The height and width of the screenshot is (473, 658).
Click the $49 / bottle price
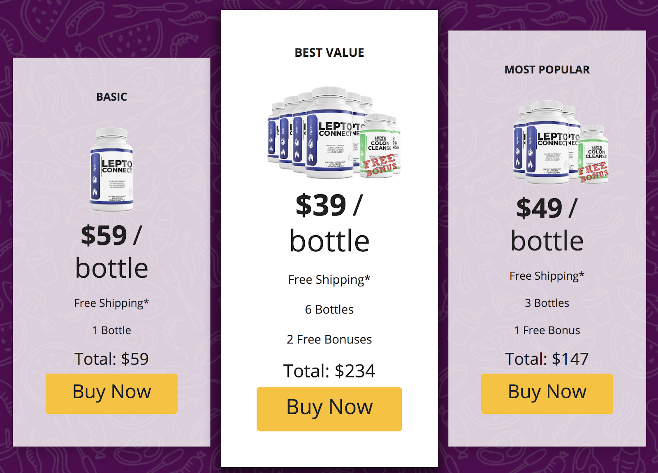(547, 224)
